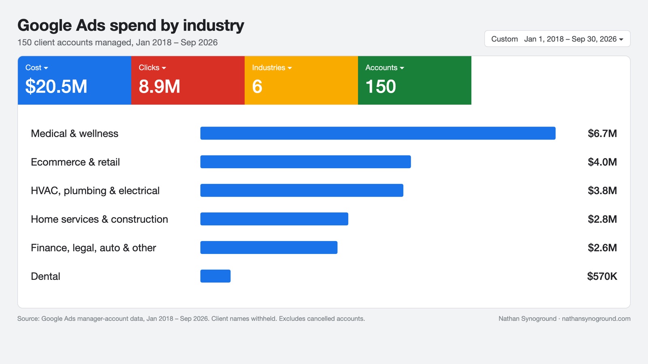Click the Dental row label
648x364 pixels.
(45, 276)
